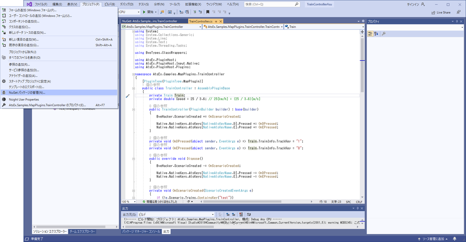Select コンポーネントの追加 menu entry
Viewport: 466px width, 242px height.
tap(59, 21)
